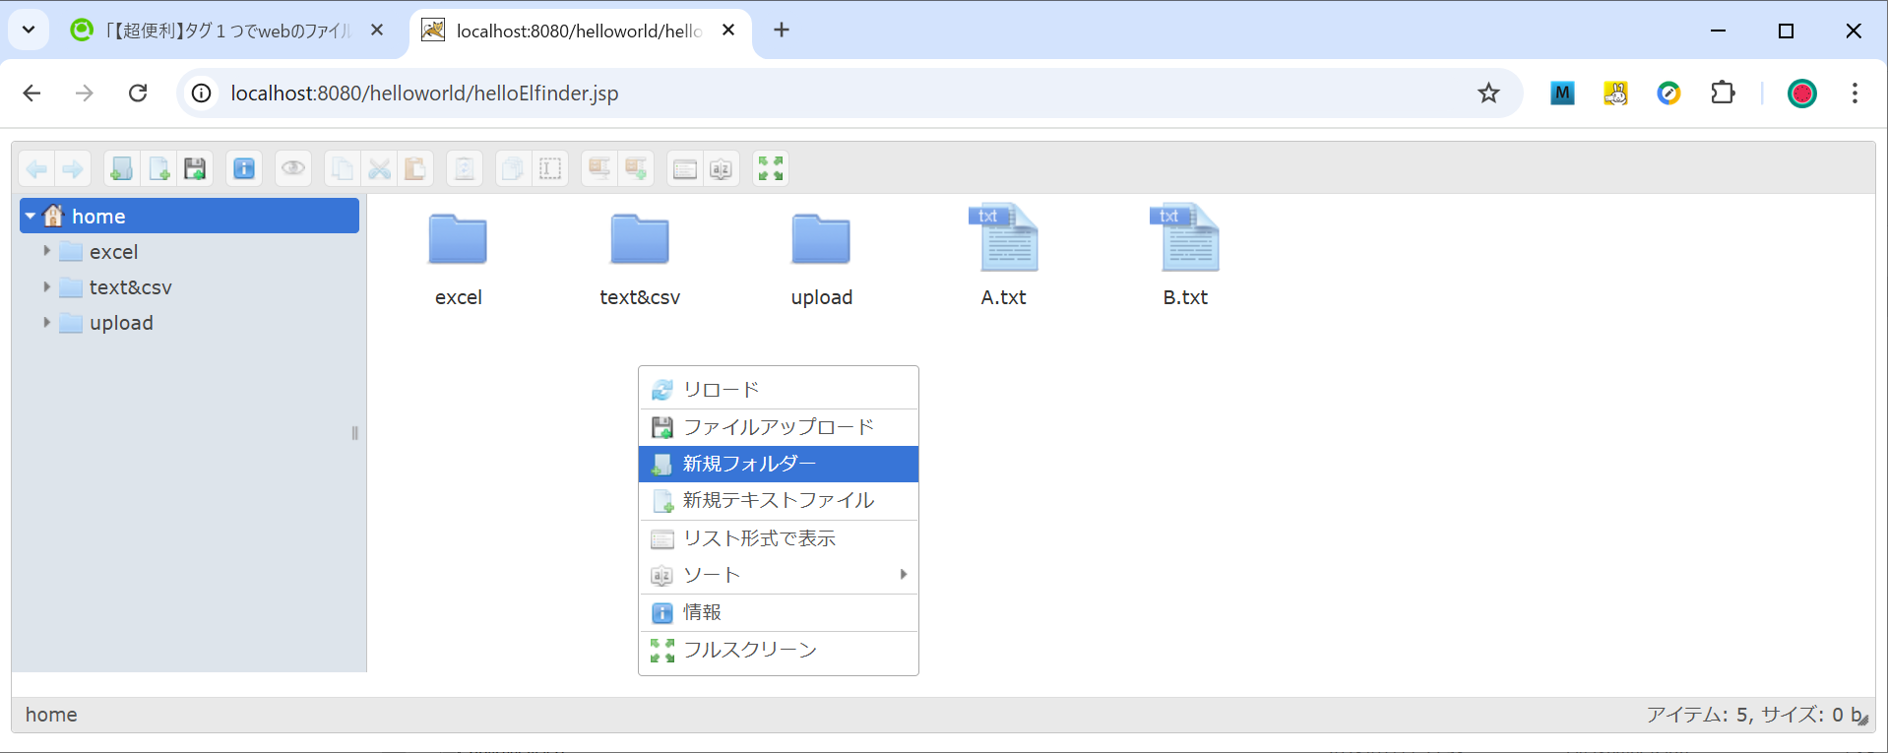Viewport: 1888px width, 753px height.
Task: Open the blue info toolbar icon
Action: coord(244,169)
